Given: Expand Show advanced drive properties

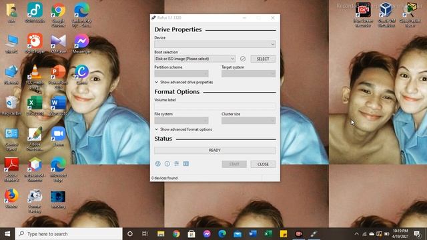Looking at the screenshot, I should click(x=184, y=82).
